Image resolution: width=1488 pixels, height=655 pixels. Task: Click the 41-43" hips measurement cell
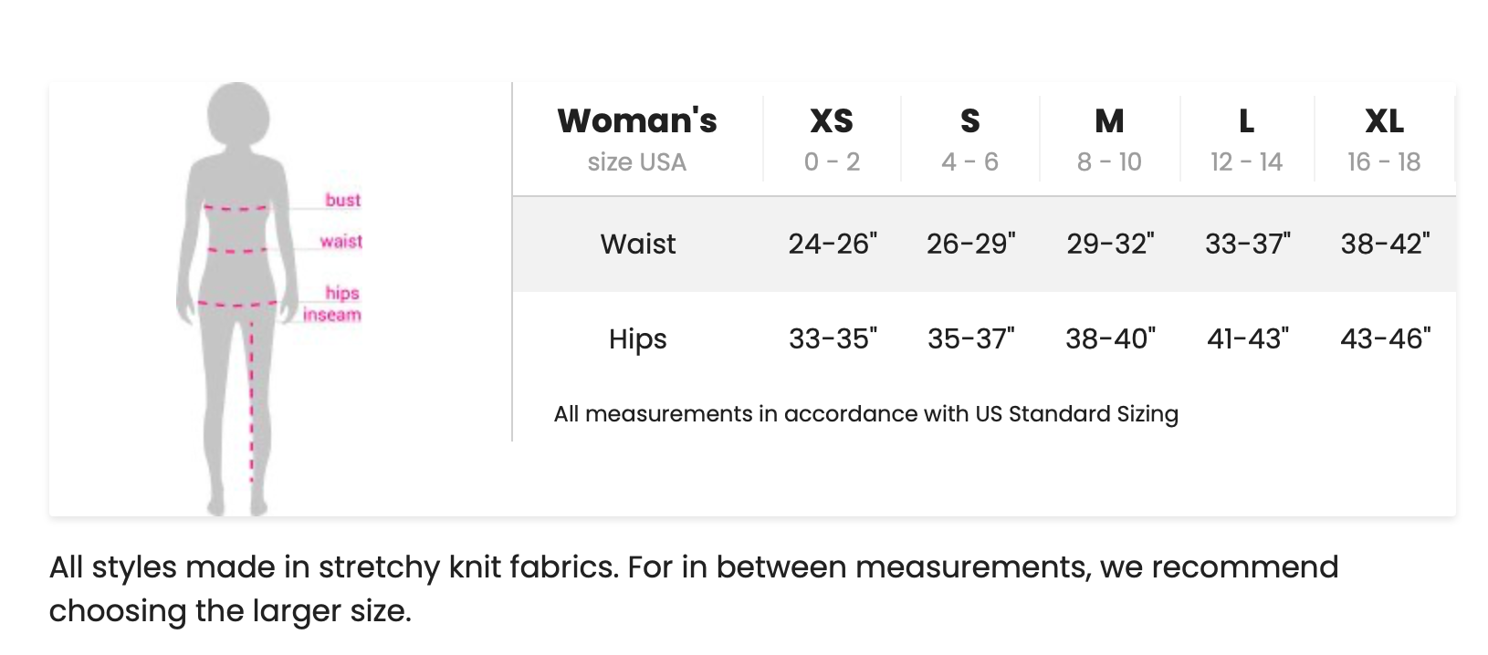click(x=1248, y=338)
